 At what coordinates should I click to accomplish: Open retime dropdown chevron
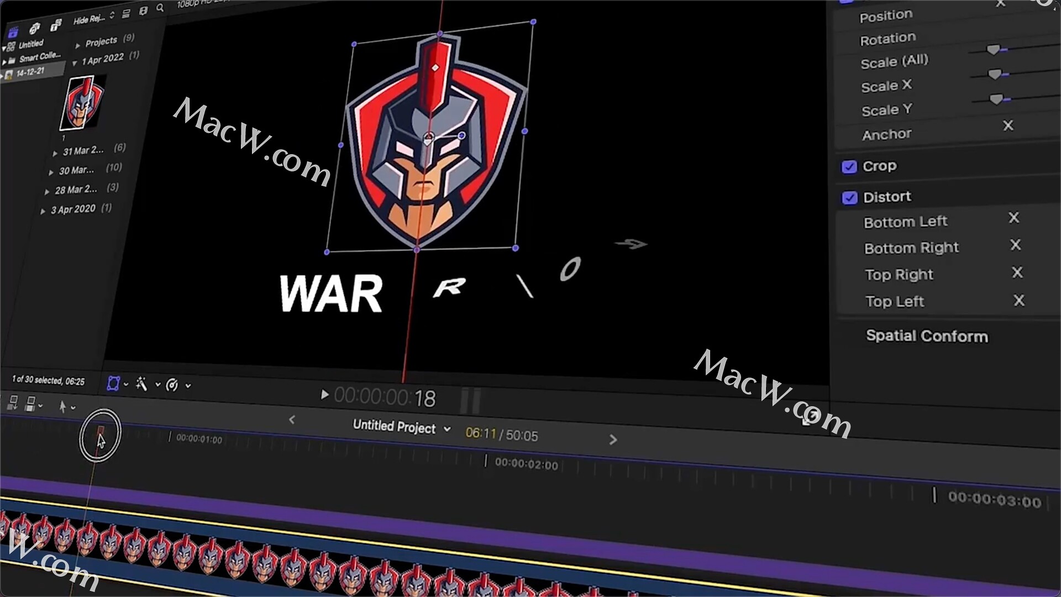coord(188,386)
